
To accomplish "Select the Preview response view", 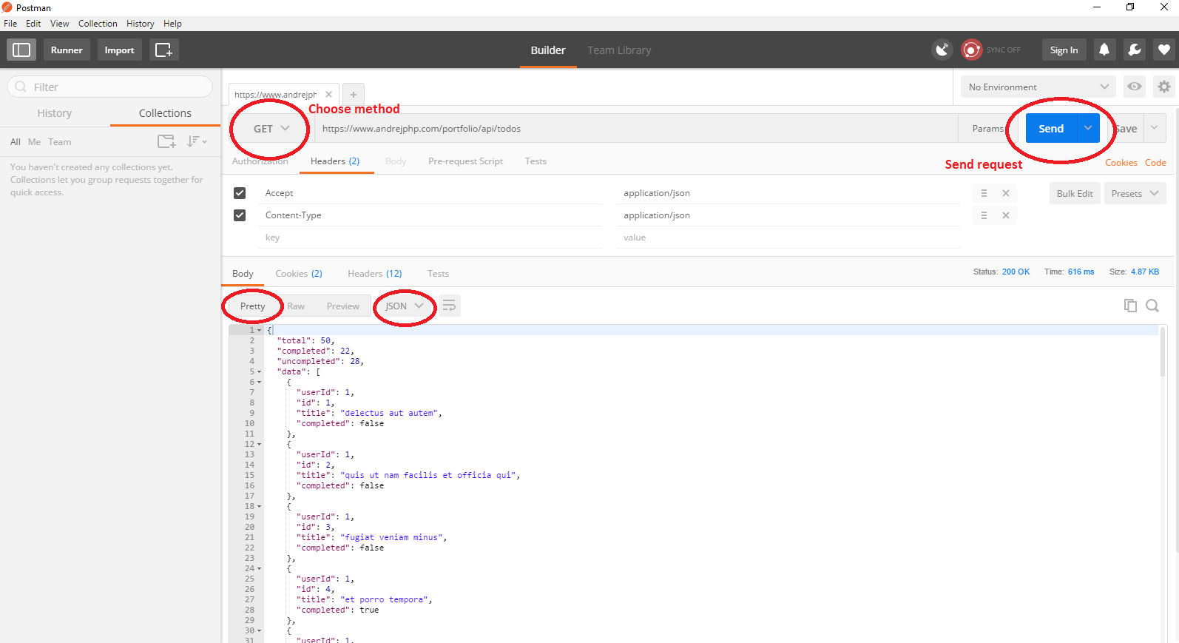I will pyautogui.click(x=342, y=306).
